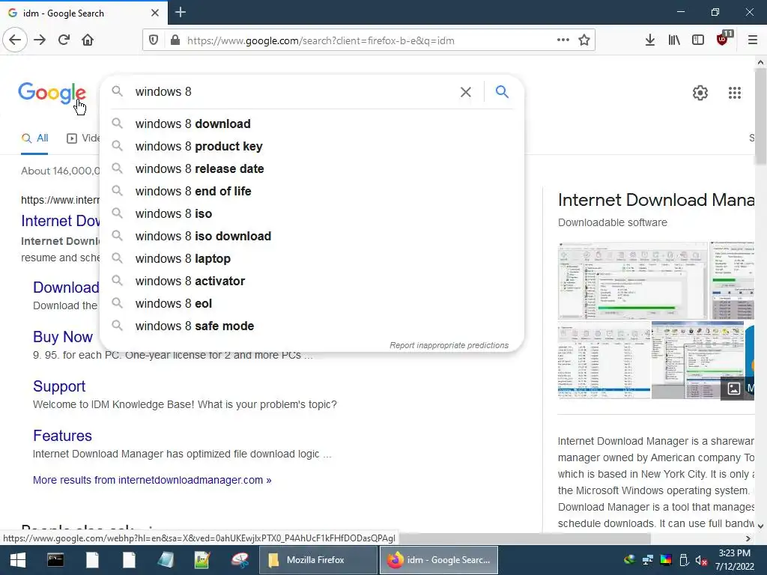Screen dimensions: 767x575
Task: Click the network tray icon
Action: (x=648, y=560)
